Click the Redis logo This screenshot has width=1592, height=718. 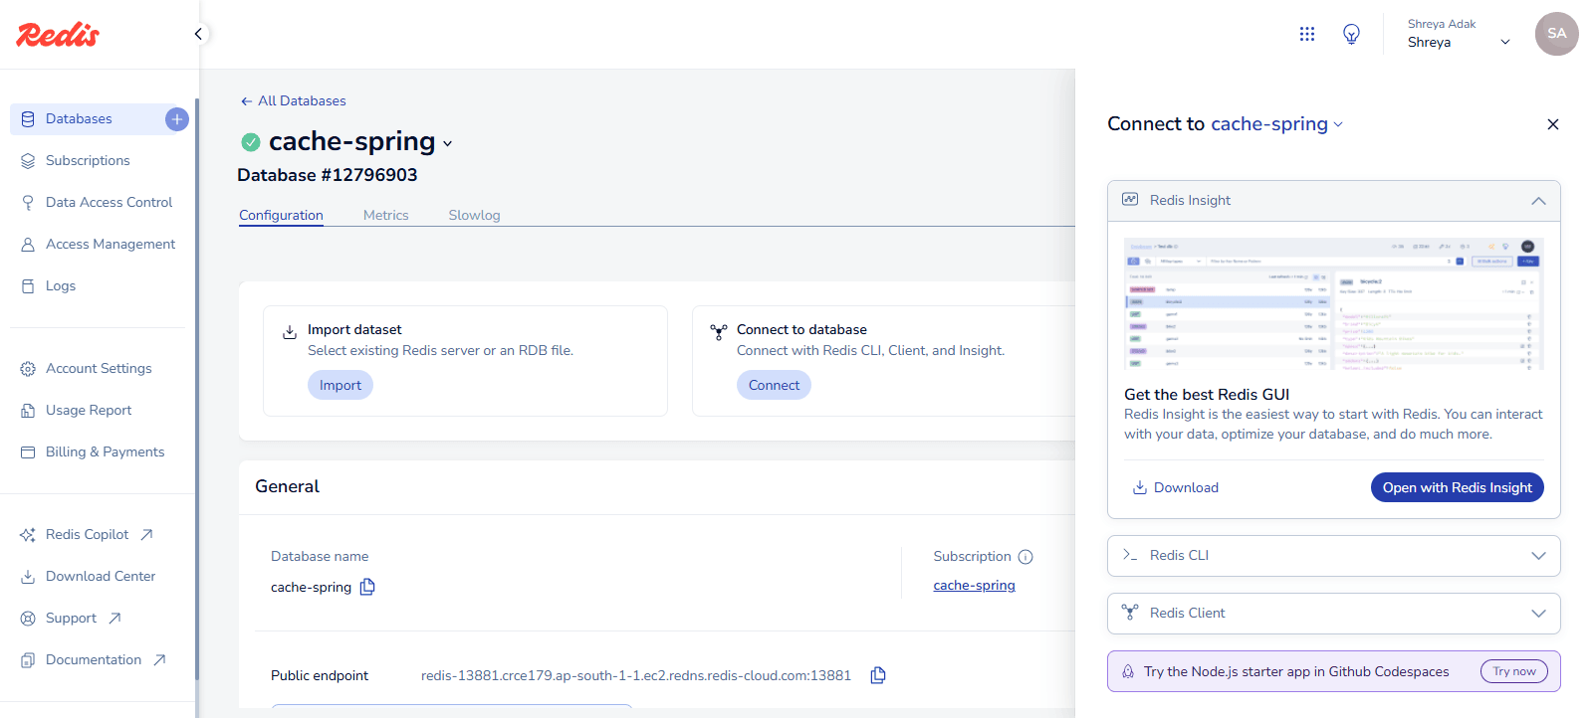click(x=58, y=35)
